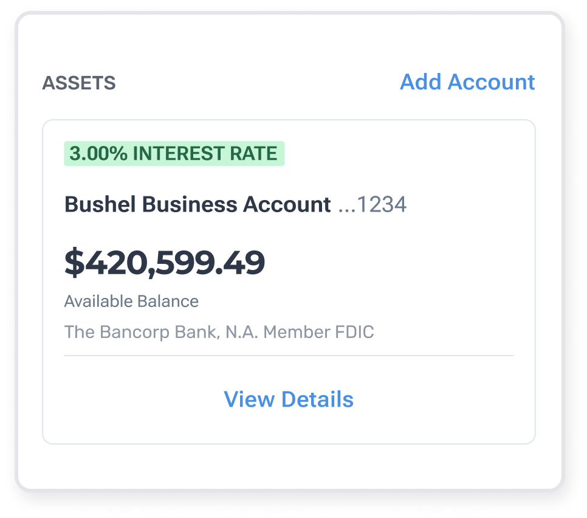Image resolution: width=587 pixels, height=518 pixels.
Task: Click the 3.00% figure in the green badge
Action: tap(98, 154)
